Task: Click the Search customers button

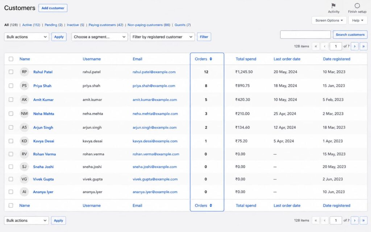Action: click(350, 34)
